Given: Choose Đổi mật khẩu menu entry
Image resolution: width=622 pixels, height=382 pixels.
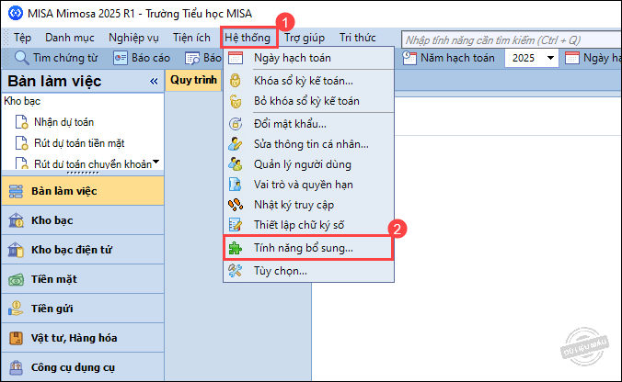Looking at the screenshot, I should click(x=308, y=124).
